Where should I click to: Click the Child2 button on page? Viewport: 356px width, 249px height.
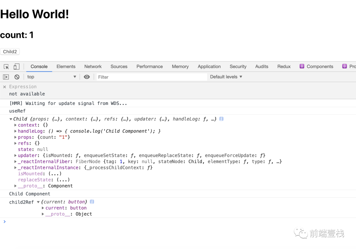point(10,52)
